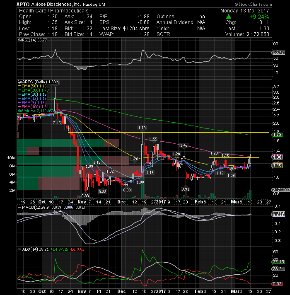This screenshot has height=295, width=290.
Task: Click the 1.29 high price annotation
Action: click(214, 153)
